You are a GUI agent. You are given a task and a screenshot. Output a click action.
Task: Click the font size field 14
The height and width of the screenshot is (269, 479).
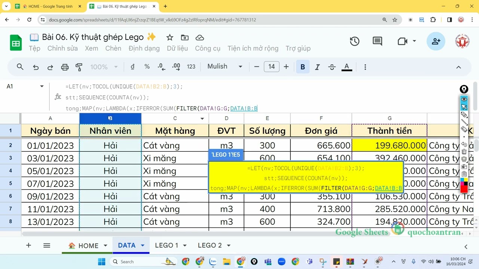pos(272,67)
